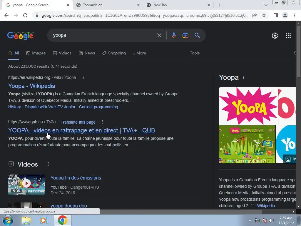Click the horizontal scrollbar thumb

coord(181,212)
